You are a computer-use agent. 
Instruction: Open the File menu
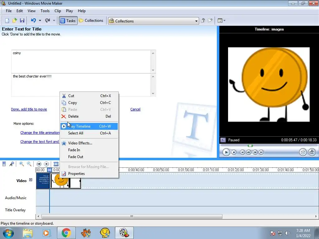coord(8,11)
